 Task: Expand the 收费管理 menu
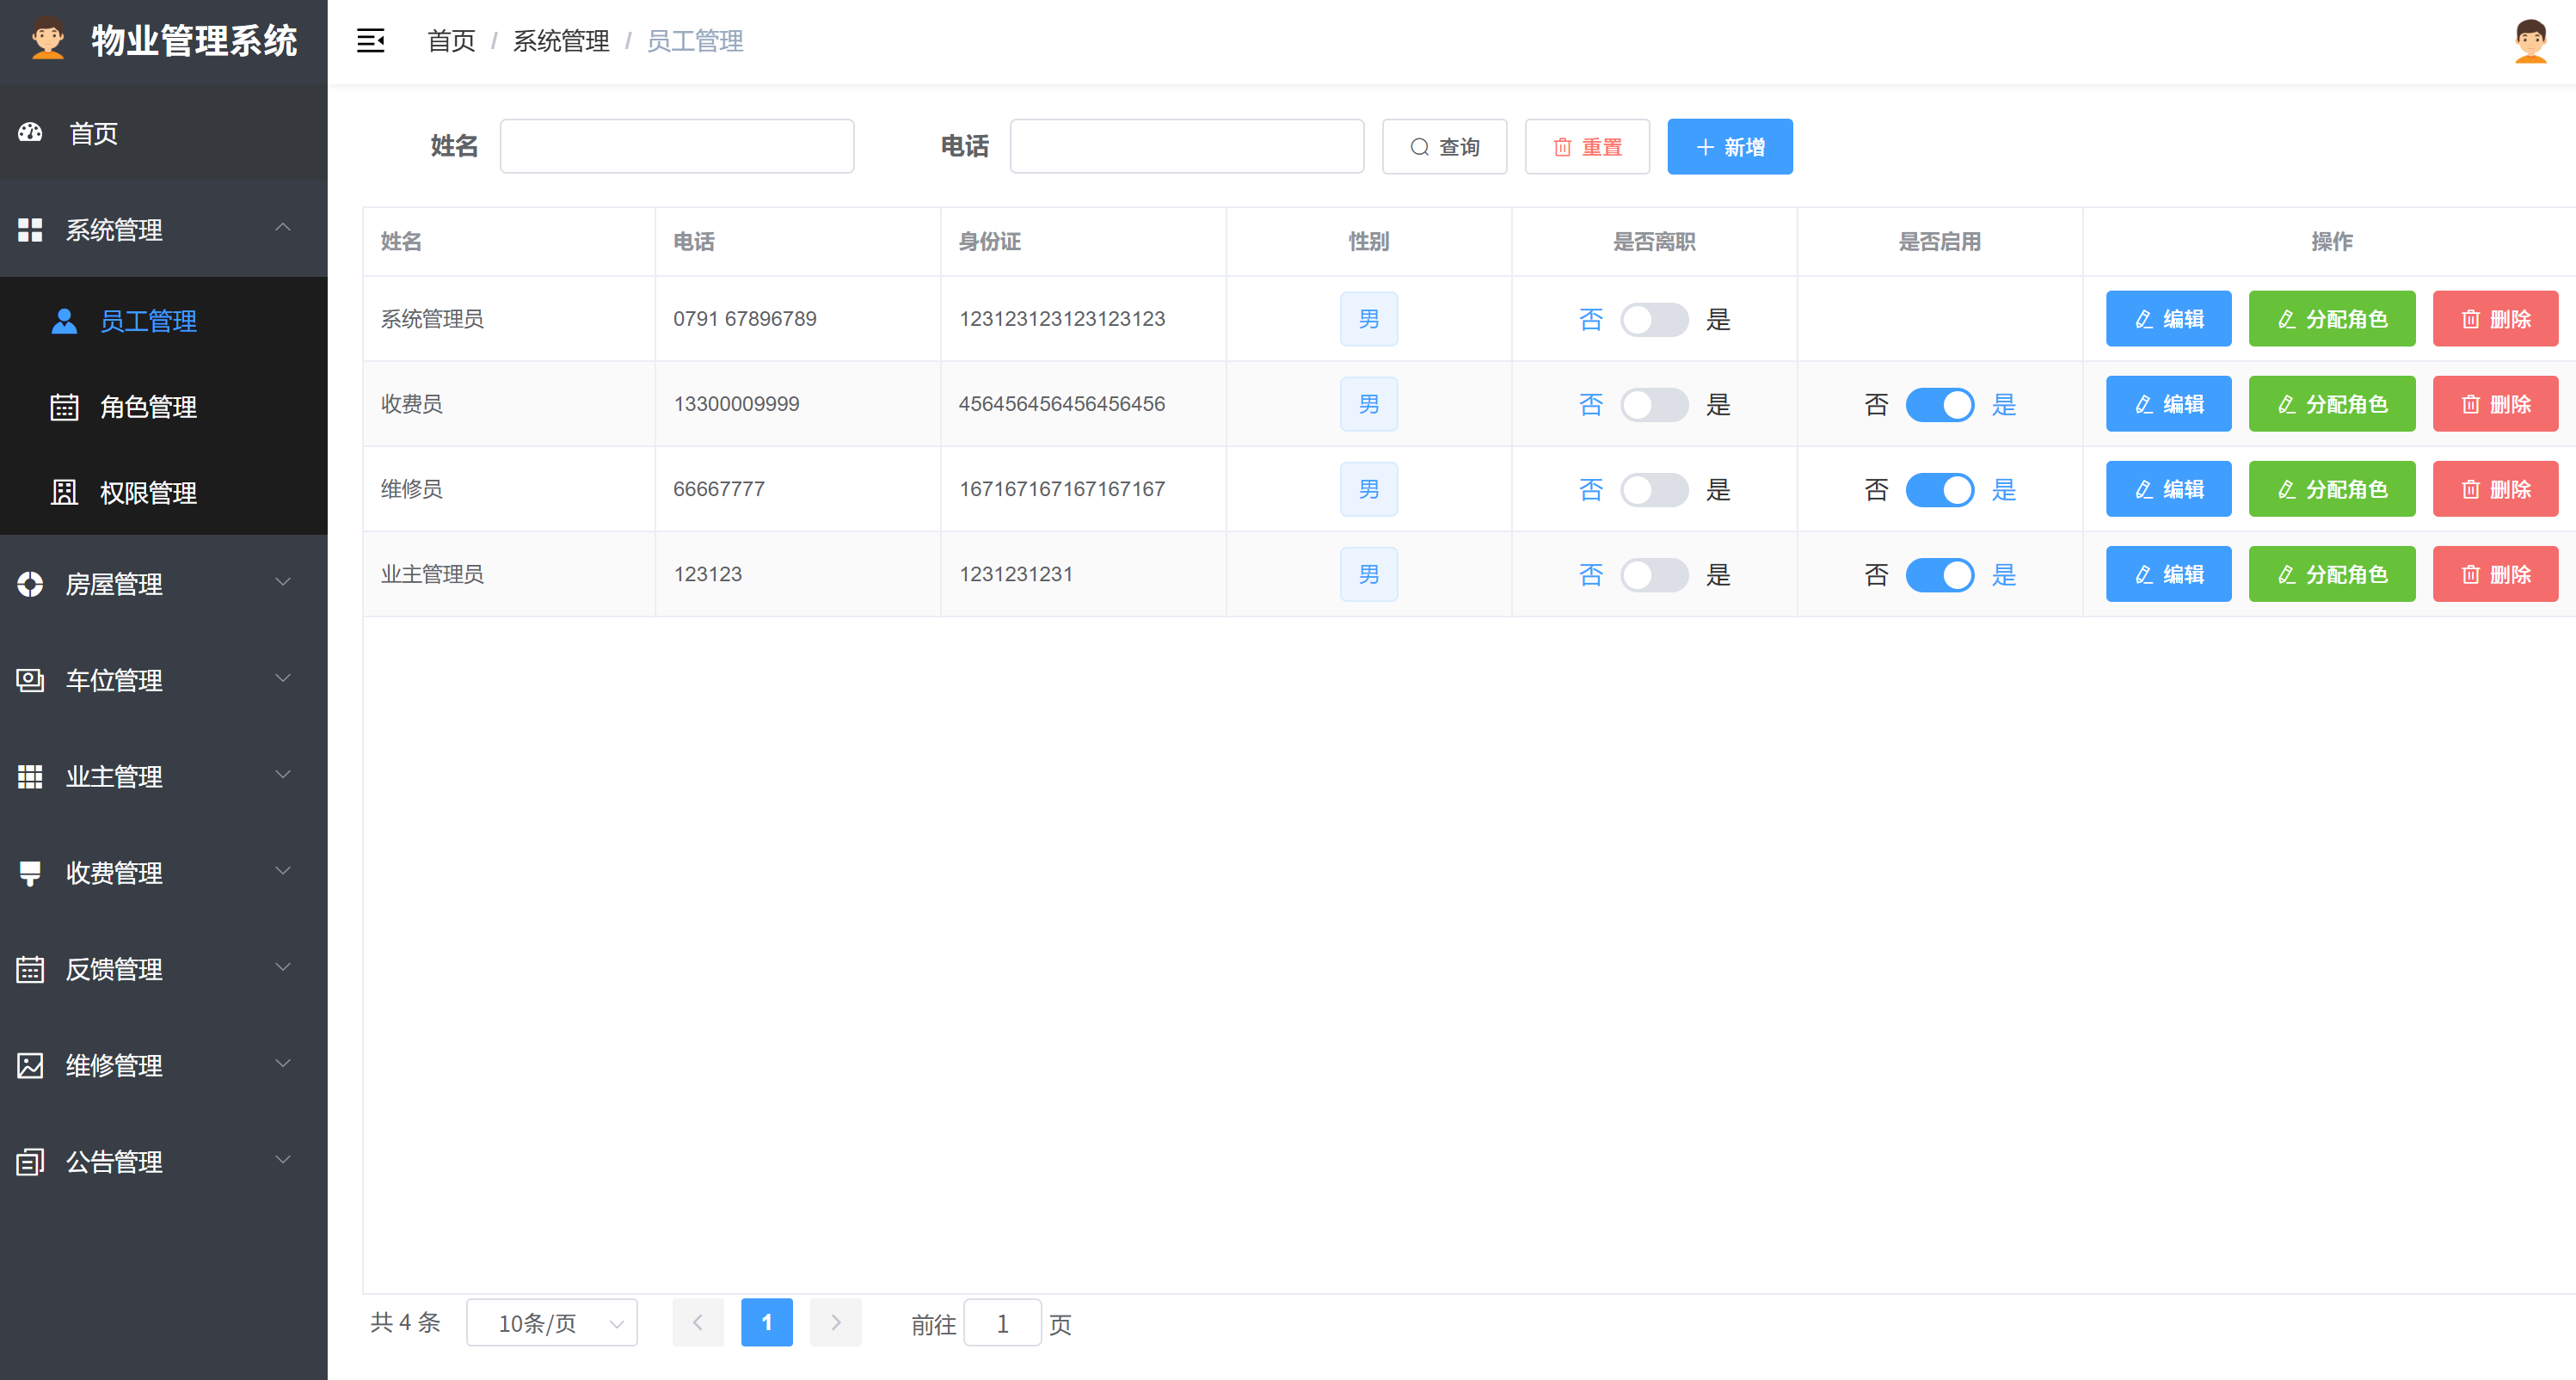point(164,873)
